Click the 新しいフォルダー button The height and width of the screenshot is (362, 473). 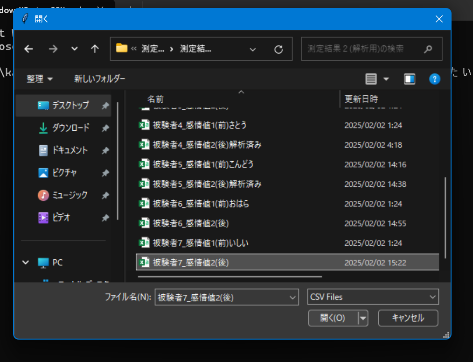tap(99, 78)
